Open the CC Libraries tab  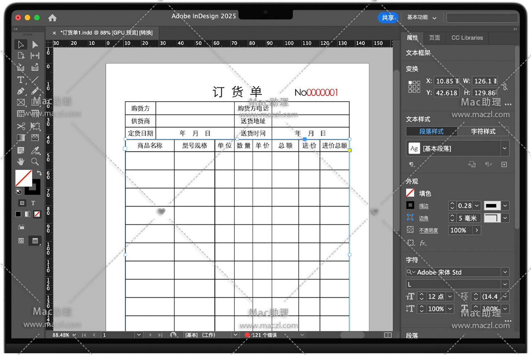click(x=467, y=38)
